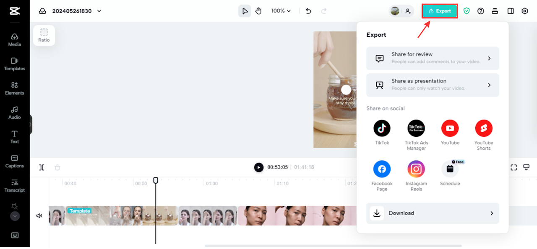Open the 100% zoom level dropdown
Image resolution: width=537 pixels, height=249 pixels.
(x=281, y=11)
